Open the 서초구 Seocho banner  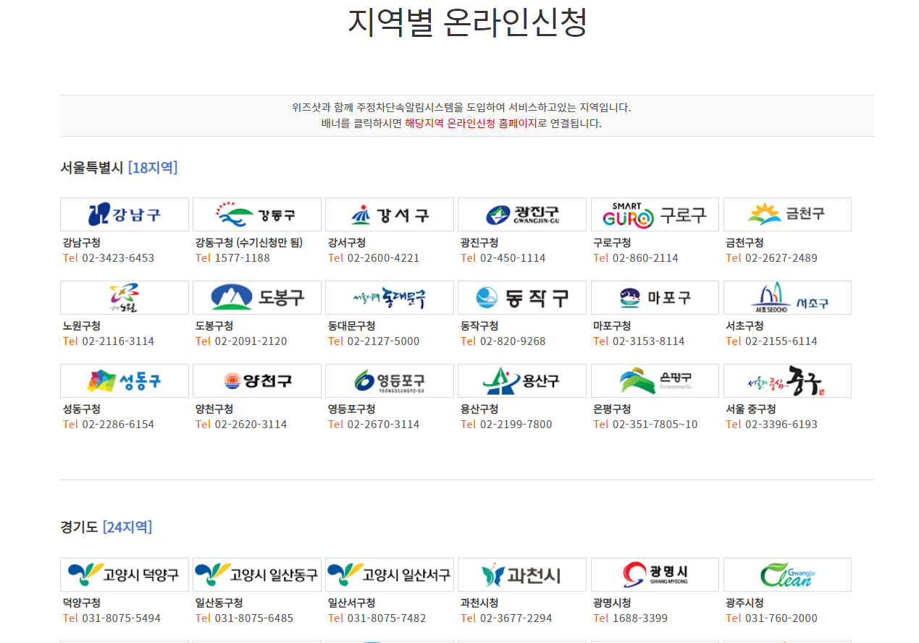pyautogui.click(x=788, y=297)
